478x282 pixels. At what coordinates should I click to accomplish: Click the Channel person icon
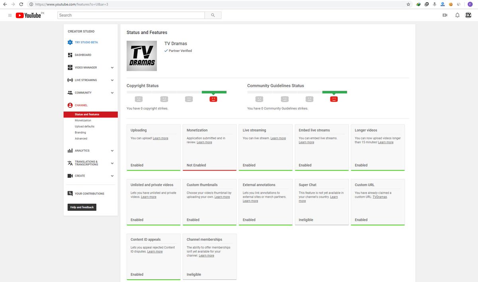[x=70, y=105]
